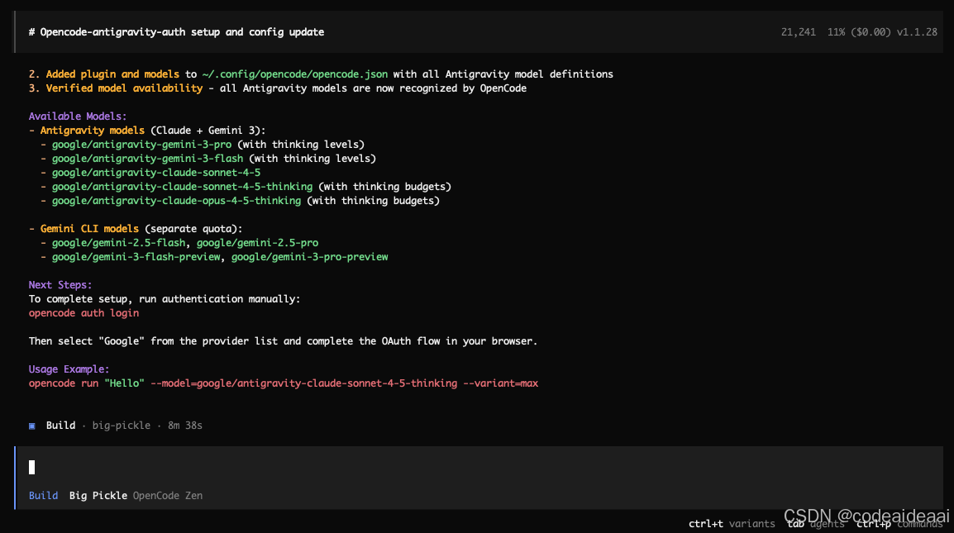954x533 pixels.
Task: Select "google/gemini-3-pro-preview" model text
Action: [x=310, y=257]
